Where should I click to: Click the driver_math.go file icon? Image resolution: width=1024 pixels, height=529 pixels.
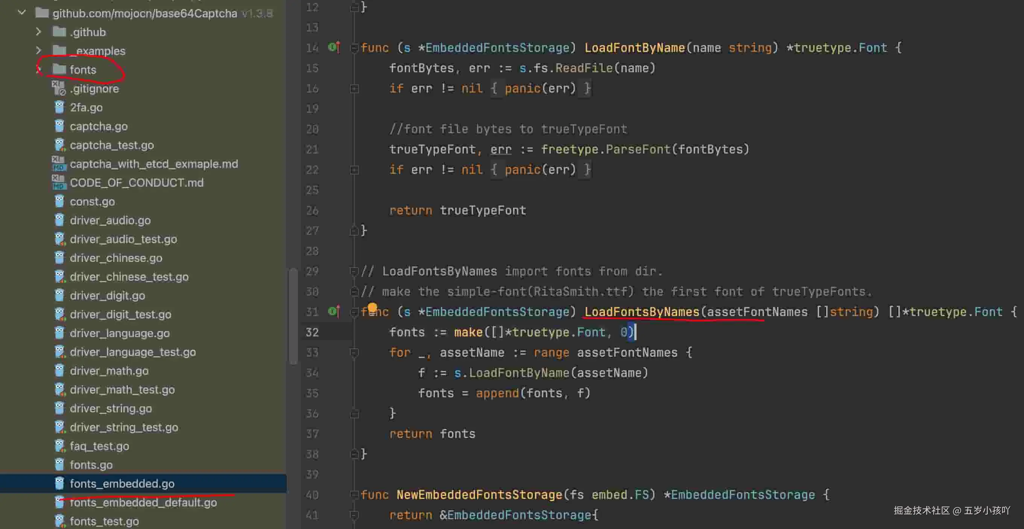pyautogui.click(x=59, y=371)
